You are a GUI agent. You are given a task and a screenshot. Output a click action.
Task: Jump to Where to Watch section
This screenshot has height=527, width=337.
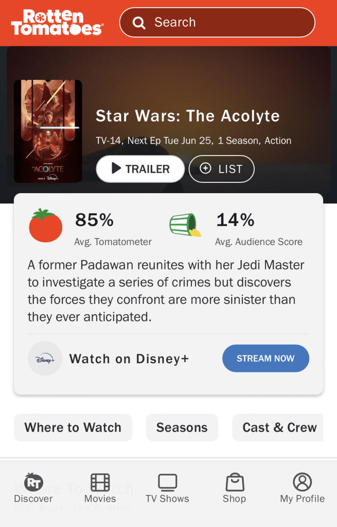(x=73, y=428)
